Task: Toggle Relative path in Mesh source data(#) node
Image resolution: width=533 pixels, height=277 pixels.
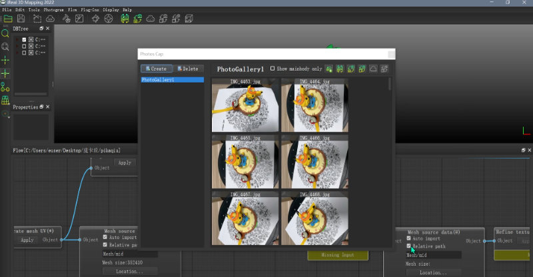Action: click(x=408, y=246)
